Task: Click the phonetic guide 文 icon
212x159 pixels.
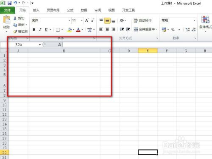Action: coord(89,30)
